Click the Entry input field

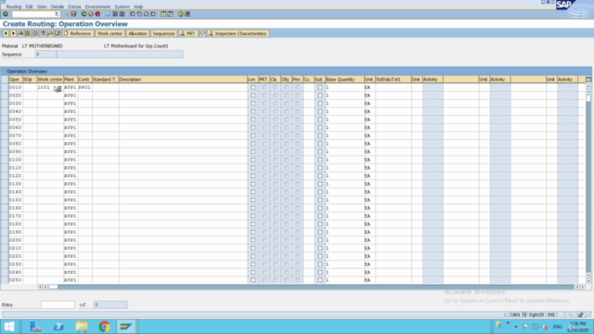pos(58,305)
